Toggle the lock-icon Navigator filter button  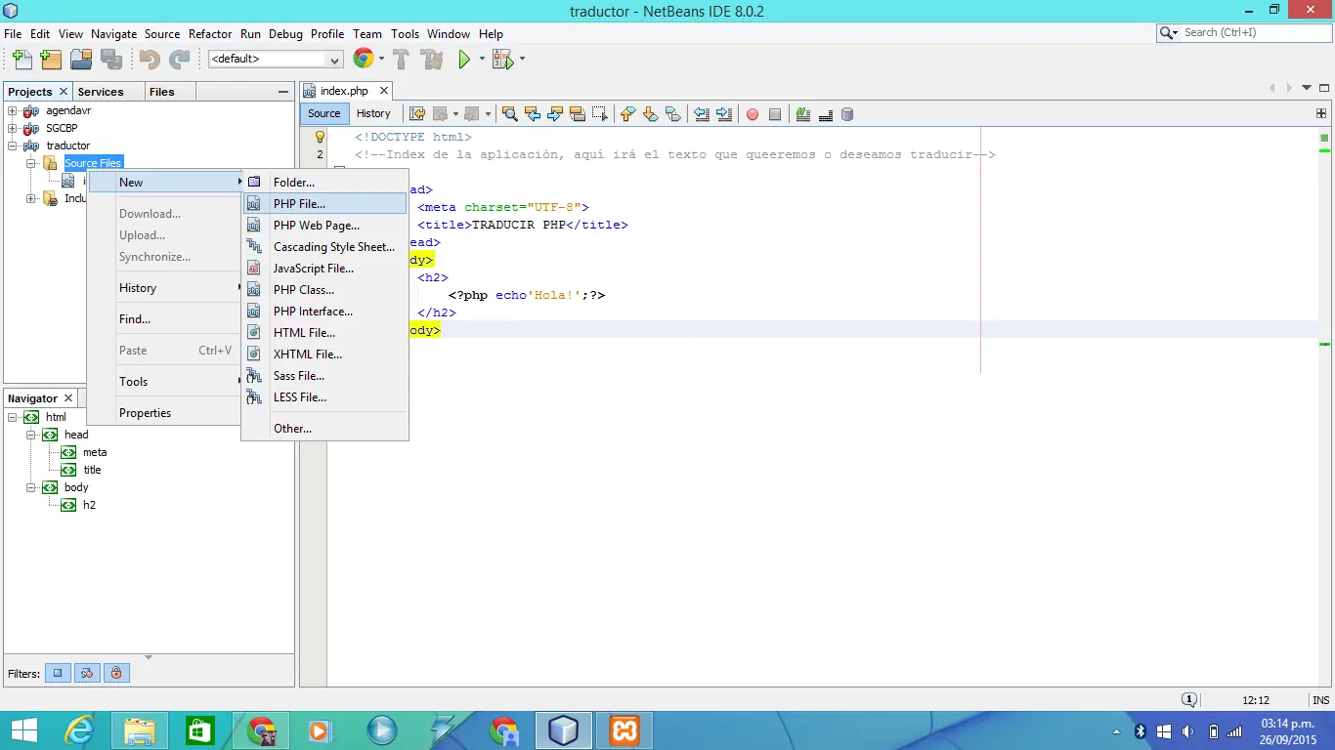tap(116, 673)
